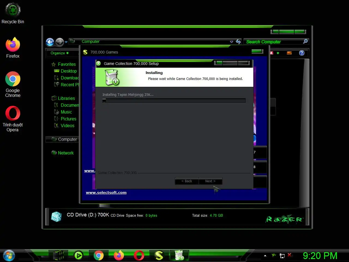349x262 pixels.
Task: Open the network tray icon
Action: point(282,256)
